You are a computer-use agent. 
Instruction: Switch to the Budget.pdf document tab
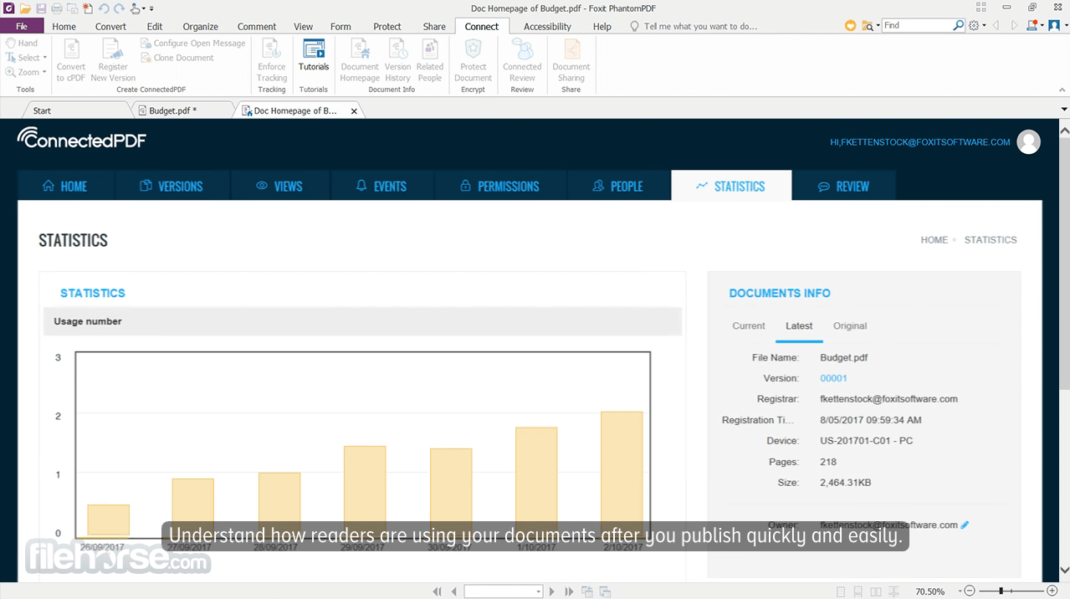click(181, 110)
